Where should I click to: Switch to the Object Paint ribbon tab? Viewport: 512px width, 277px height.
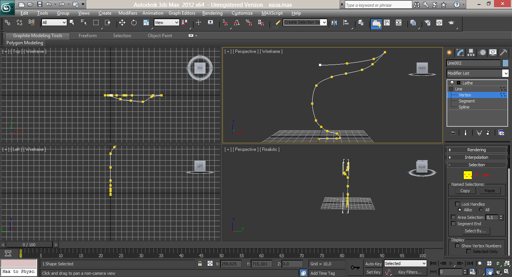point(160,36)
